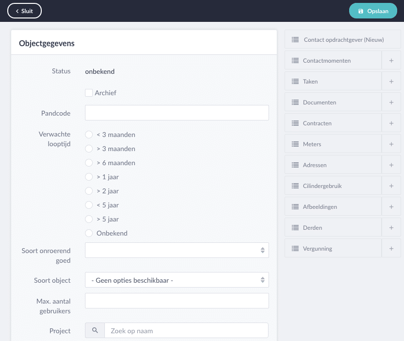Image resolution: width=404 pixels, height=341 pixels.
Task: Open Contact opdrachtgever (Nieuw) panel
Action: (343, 39)
